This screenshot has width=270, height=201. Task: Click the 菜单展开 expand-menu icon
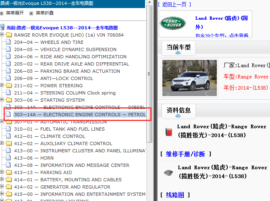(x=2, y=13)
